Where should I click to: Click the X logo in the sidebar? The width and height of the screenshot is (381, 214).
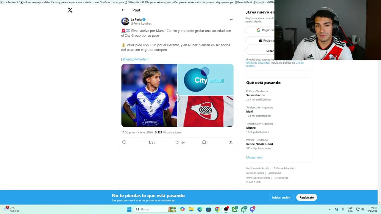pos(70,10)
